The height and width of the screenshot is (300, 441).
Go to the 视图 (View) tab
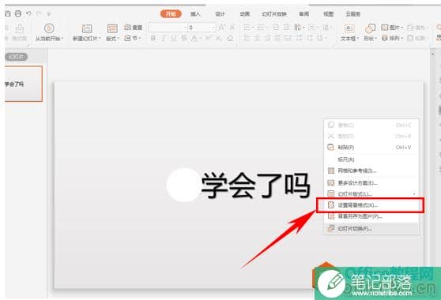click(x=329, y=14)
